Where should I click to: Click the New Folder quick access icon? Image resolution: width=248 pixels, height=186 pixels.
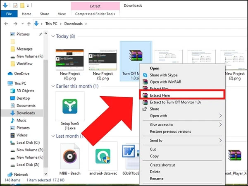pos(22,5)
